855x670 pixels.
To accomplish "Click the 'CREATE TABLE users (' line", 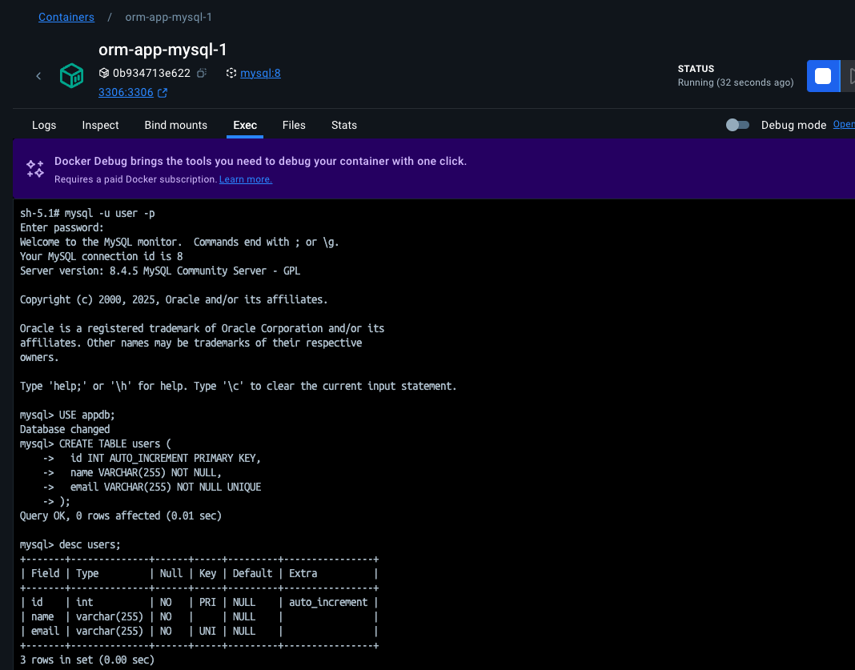I will pos(95,443).
